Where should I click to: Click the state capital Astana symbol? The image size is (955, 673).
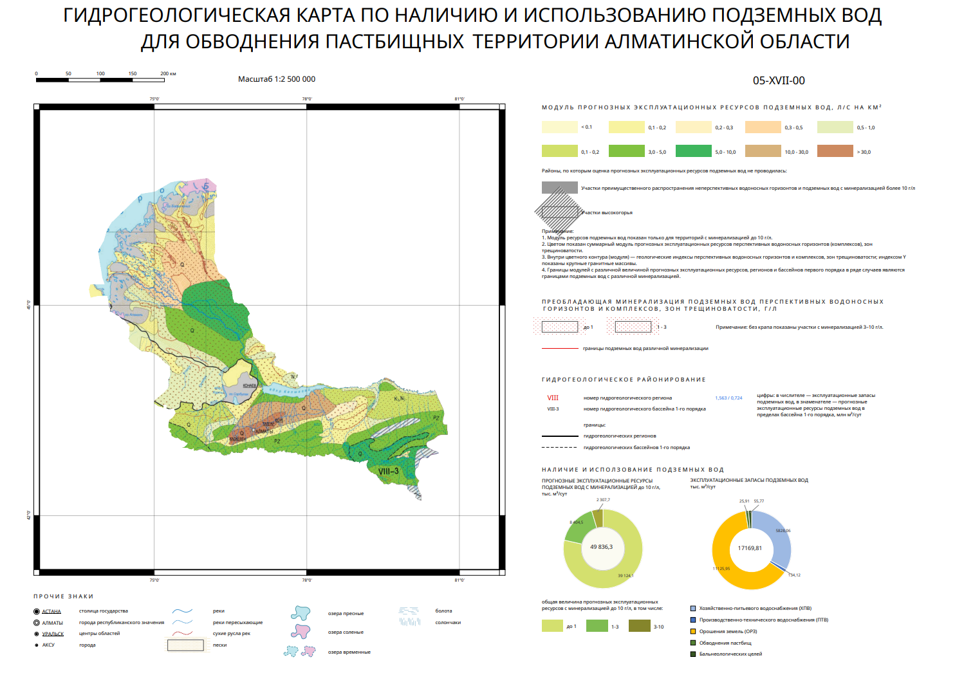pos(37,611)
